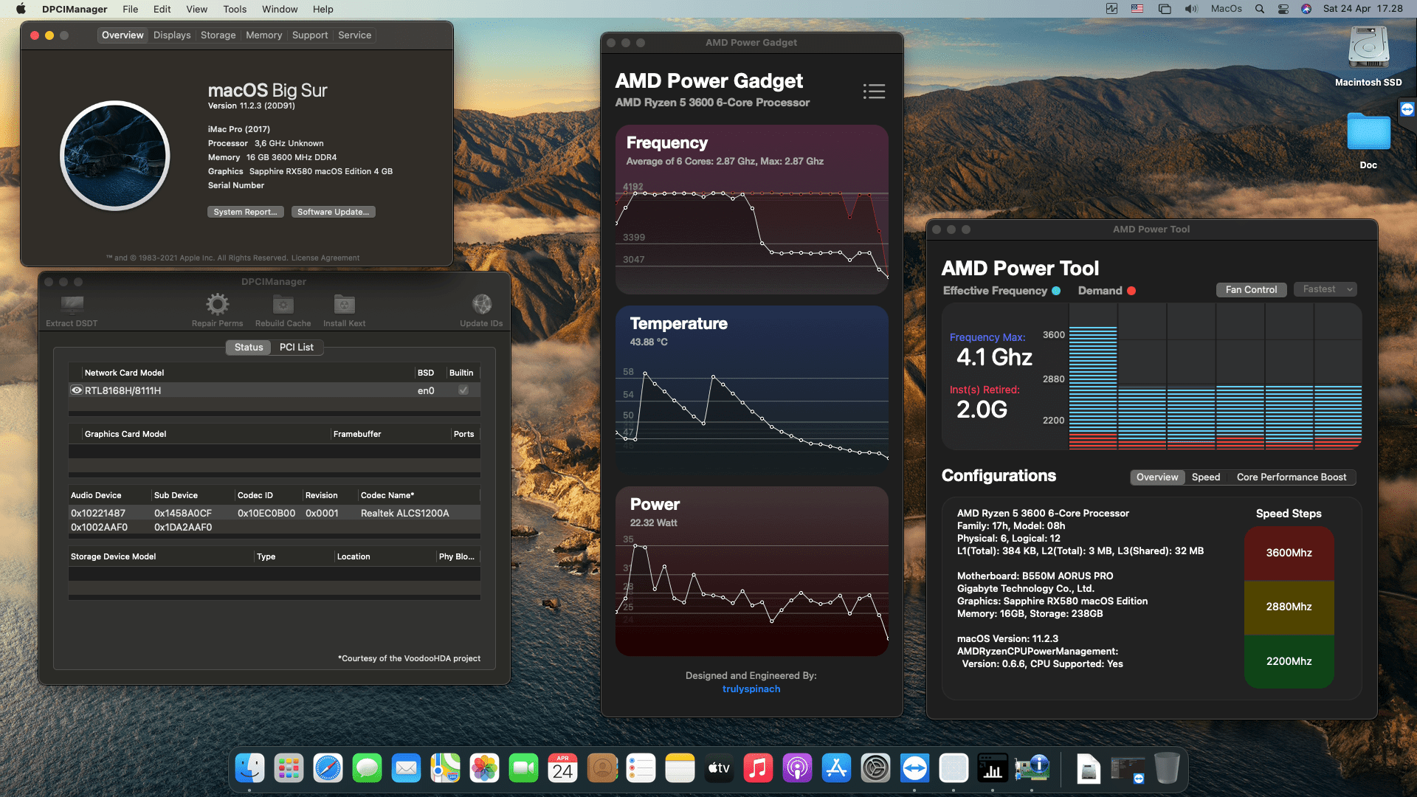
Task: Open FaceTime from the dock
Action: coord(523,768)
